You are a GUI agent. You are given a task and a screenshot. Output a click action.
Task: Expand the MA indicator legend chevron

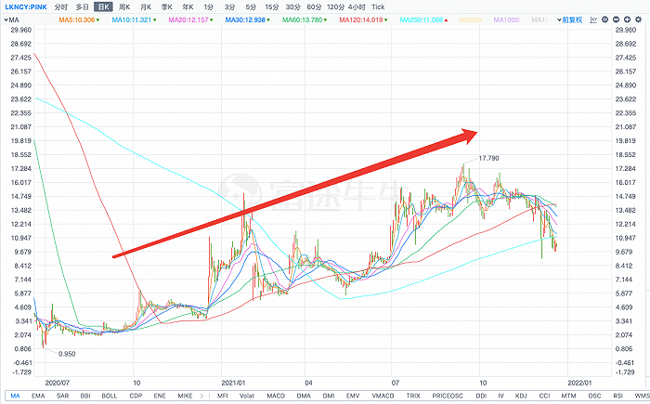pyautogui.click(x=6, y=20)
